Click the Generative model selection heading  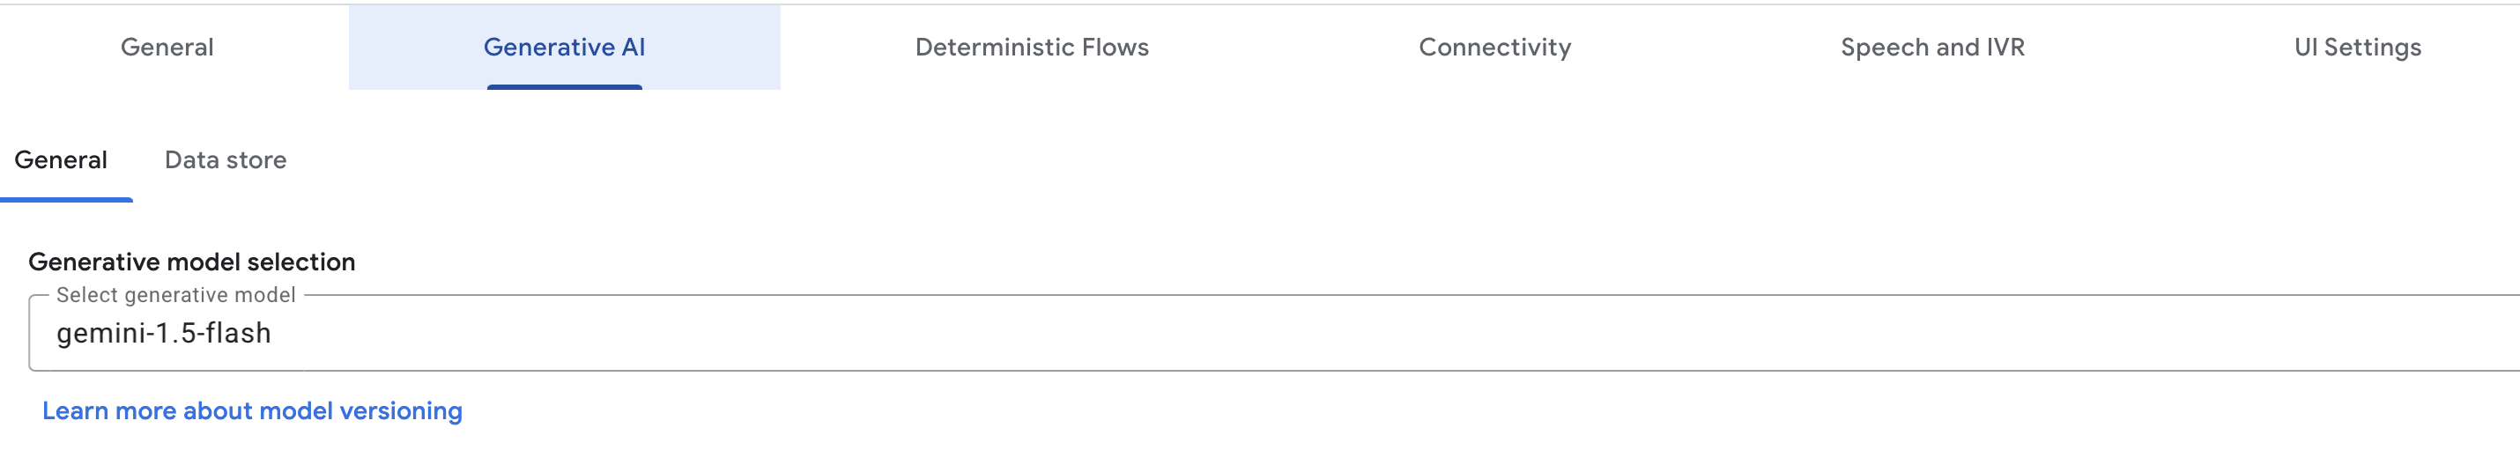coord(192,262)
